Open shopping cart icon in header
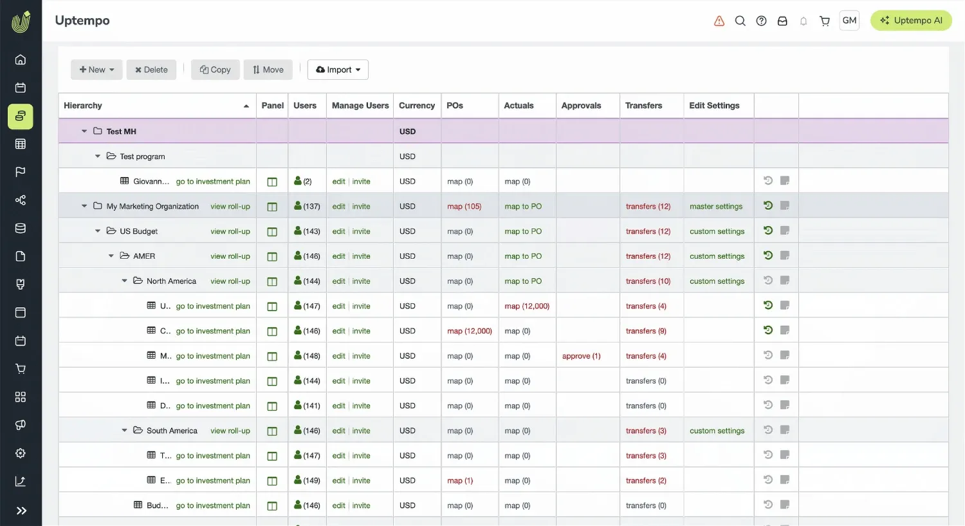965x526 pixels. click(x=825, y=21)
